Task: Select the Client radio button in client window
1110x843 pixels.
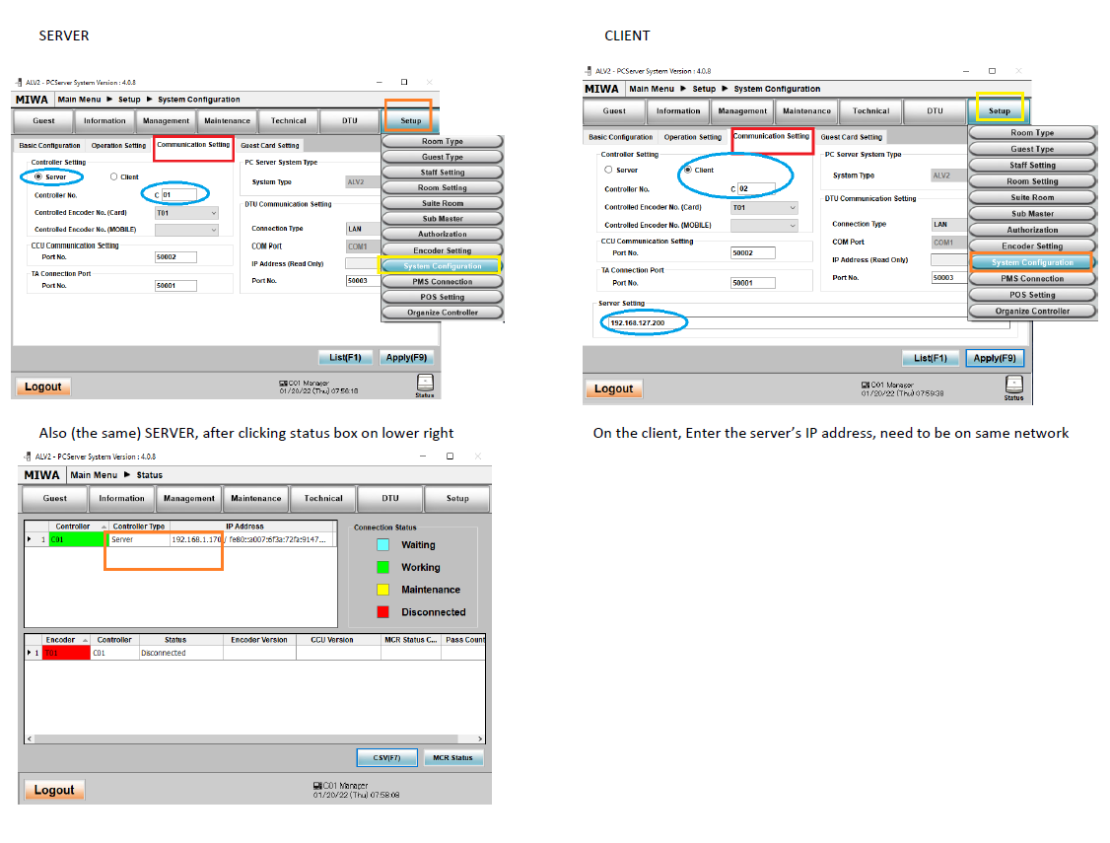Action: point(687,170)
